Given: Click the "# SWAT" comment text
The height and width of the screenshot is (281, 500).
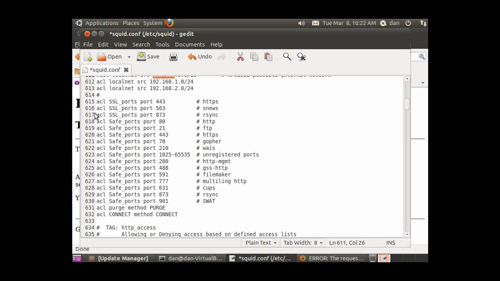Looking at the screenshot, I should [x=206, y=201].
